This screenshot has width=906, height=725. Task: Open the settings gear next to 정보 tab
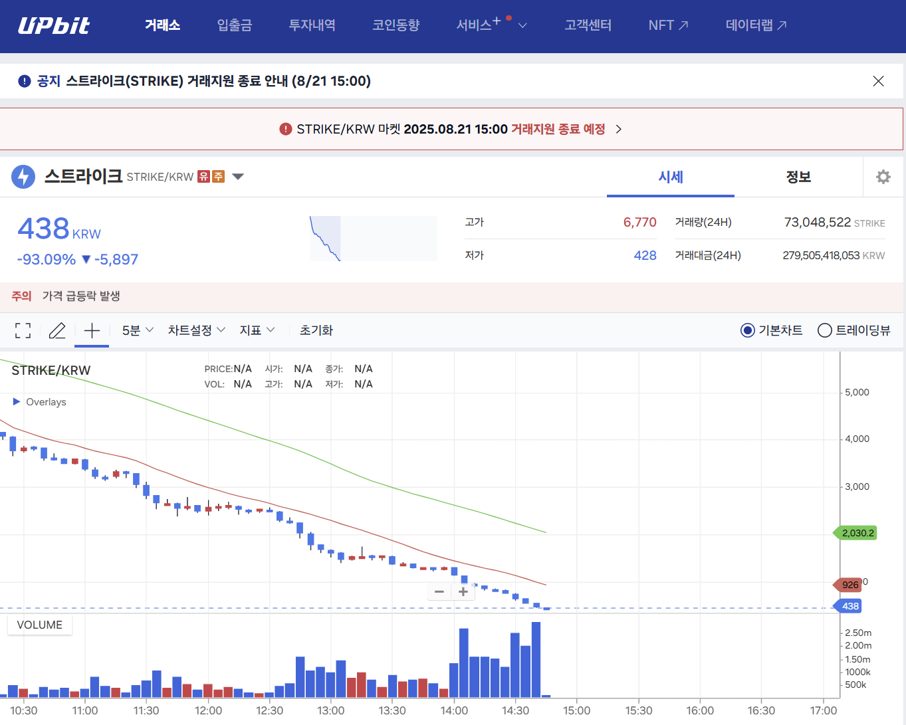[883, 176]
